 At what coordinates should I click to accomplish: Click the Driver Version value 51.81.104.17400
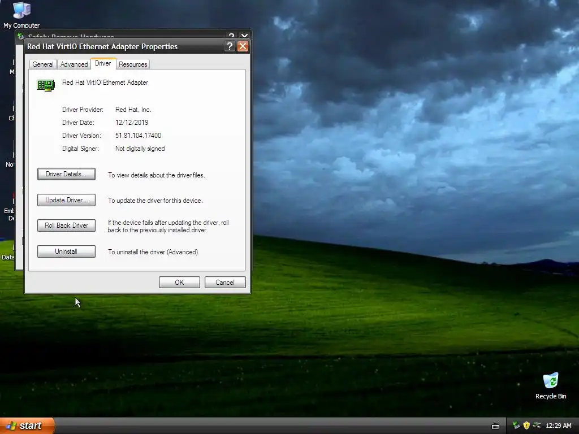(138, 136)
